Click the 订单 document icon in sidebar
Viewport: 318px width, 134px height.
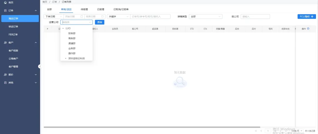(6, 10)
